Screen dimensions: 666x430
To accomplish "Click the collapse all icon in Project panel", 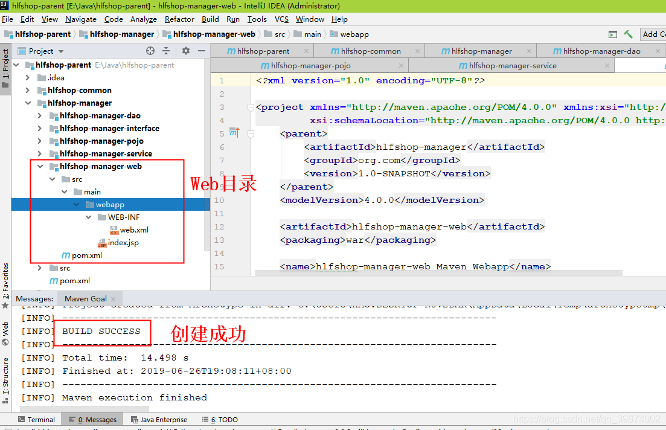I will tap(166, 51).
